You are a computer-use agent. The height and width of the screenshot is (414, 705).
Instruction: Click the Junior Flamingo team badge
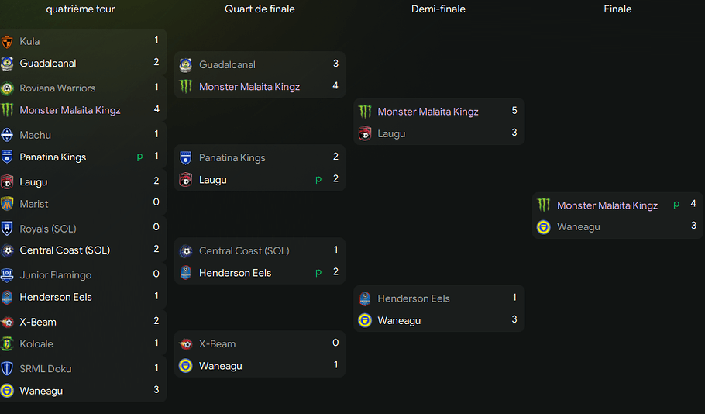(8, 275)
